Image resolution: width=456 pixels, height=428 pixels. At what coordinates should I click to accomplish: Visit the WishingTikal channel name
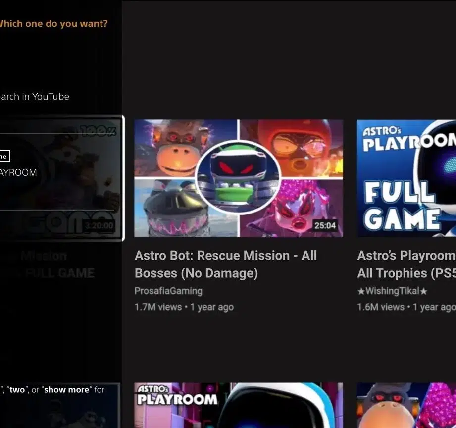pos(392,291)
